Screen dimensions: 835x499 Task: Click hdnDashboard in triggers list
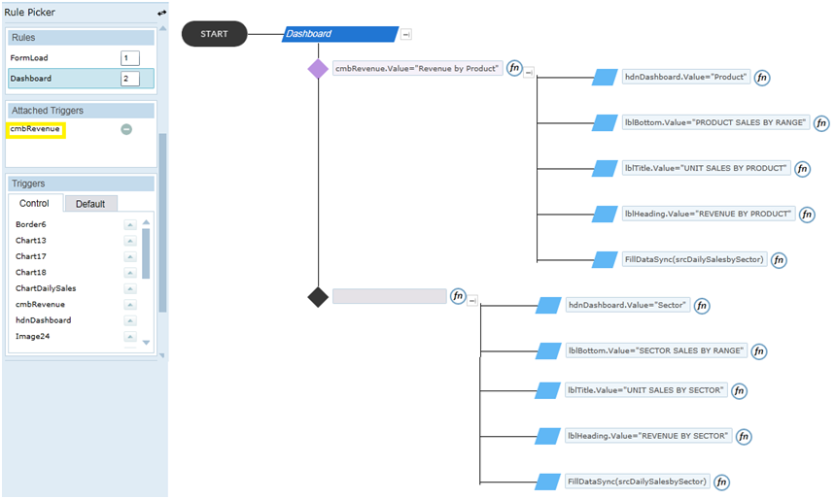(43, 320)
